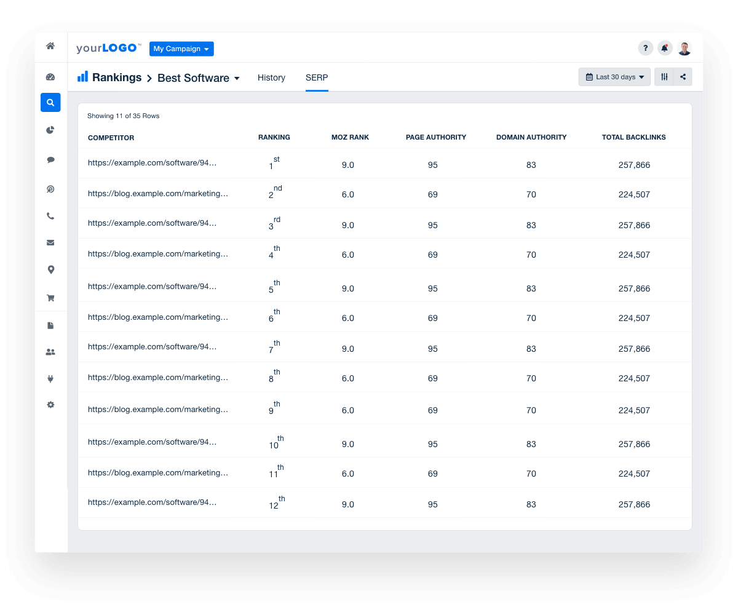Image resolution: width=738 pixels, height=615 pixels.
Task: Open the competitor URL ranked 8th
Action: [158, 378]
